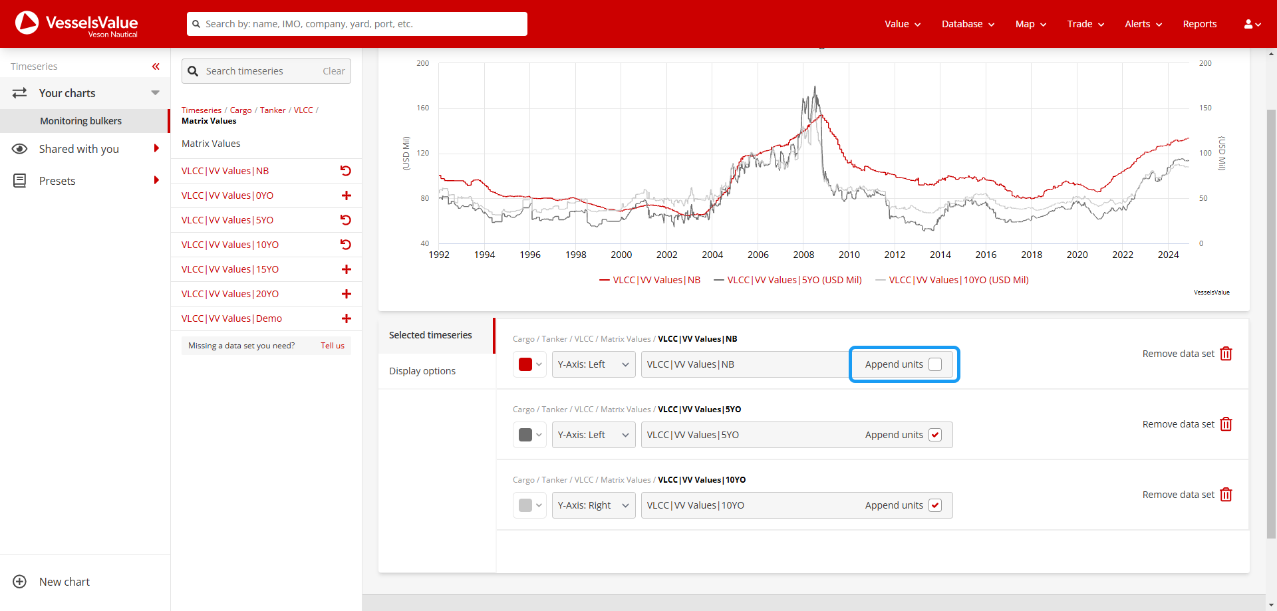Collapse the Your charts section
The image size is (1277, 611).
click(155, 93)
